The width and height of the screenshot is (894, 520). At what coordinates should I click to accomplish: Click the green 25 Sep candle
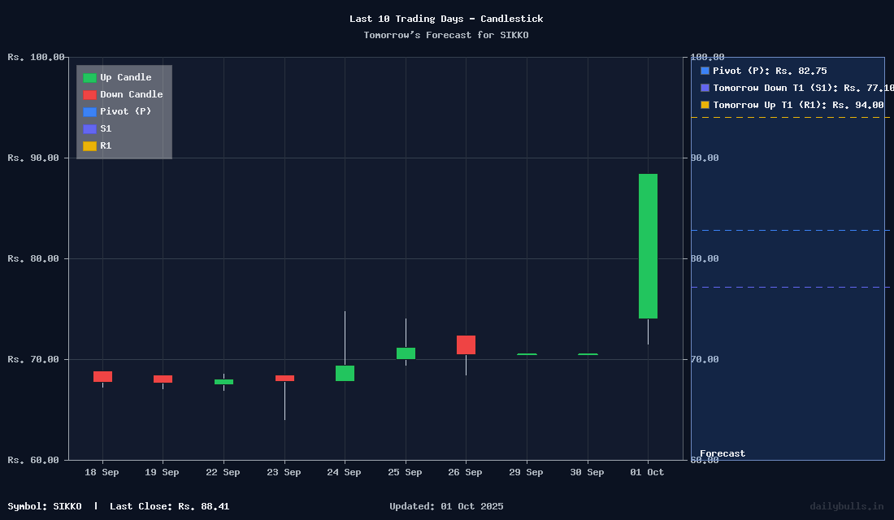tap(406, 353)
